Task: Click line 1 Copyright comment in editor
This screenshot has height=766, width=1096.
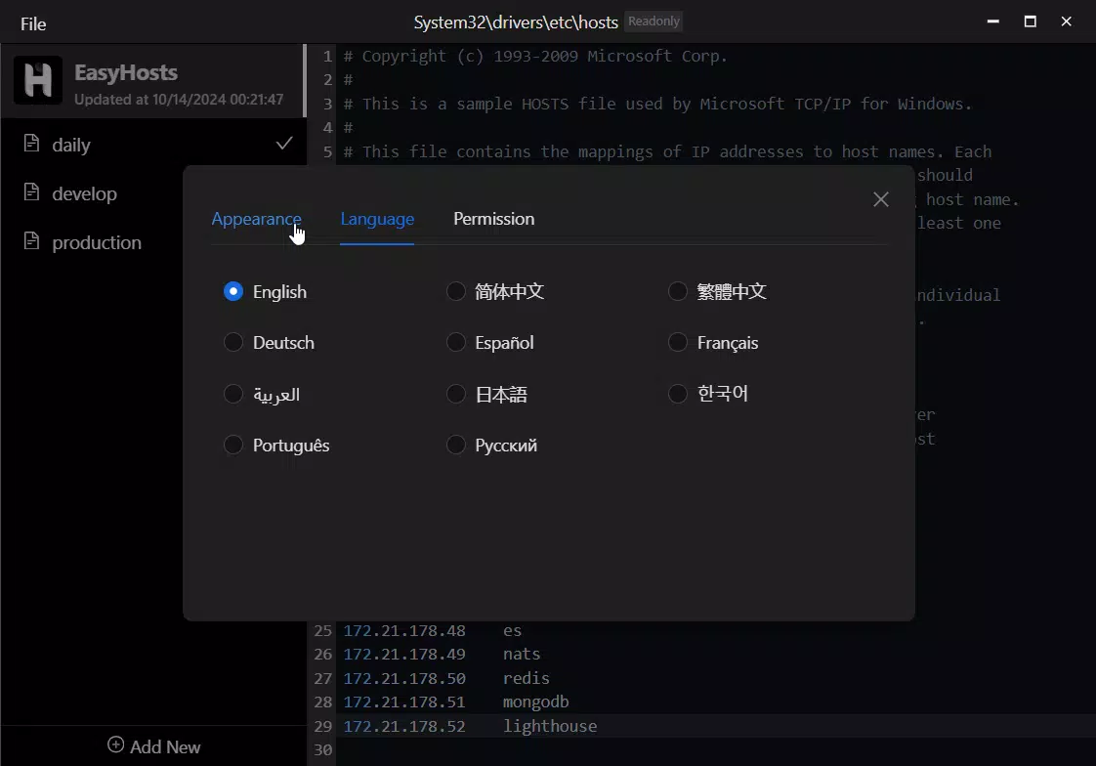Action: pyautogui.click(x=535, y=56)
